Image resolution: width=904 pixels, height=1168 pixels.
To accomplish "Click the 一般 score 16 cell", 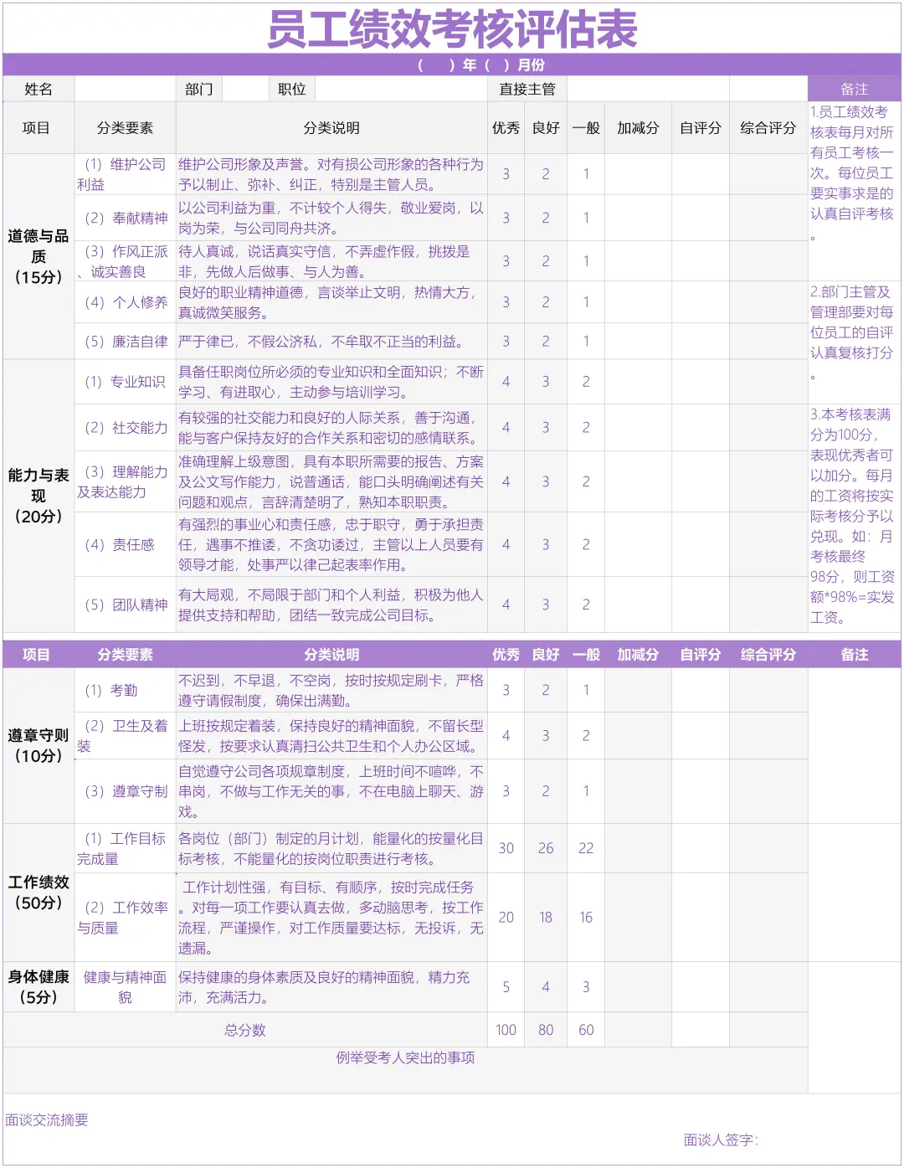I will 586,918.
